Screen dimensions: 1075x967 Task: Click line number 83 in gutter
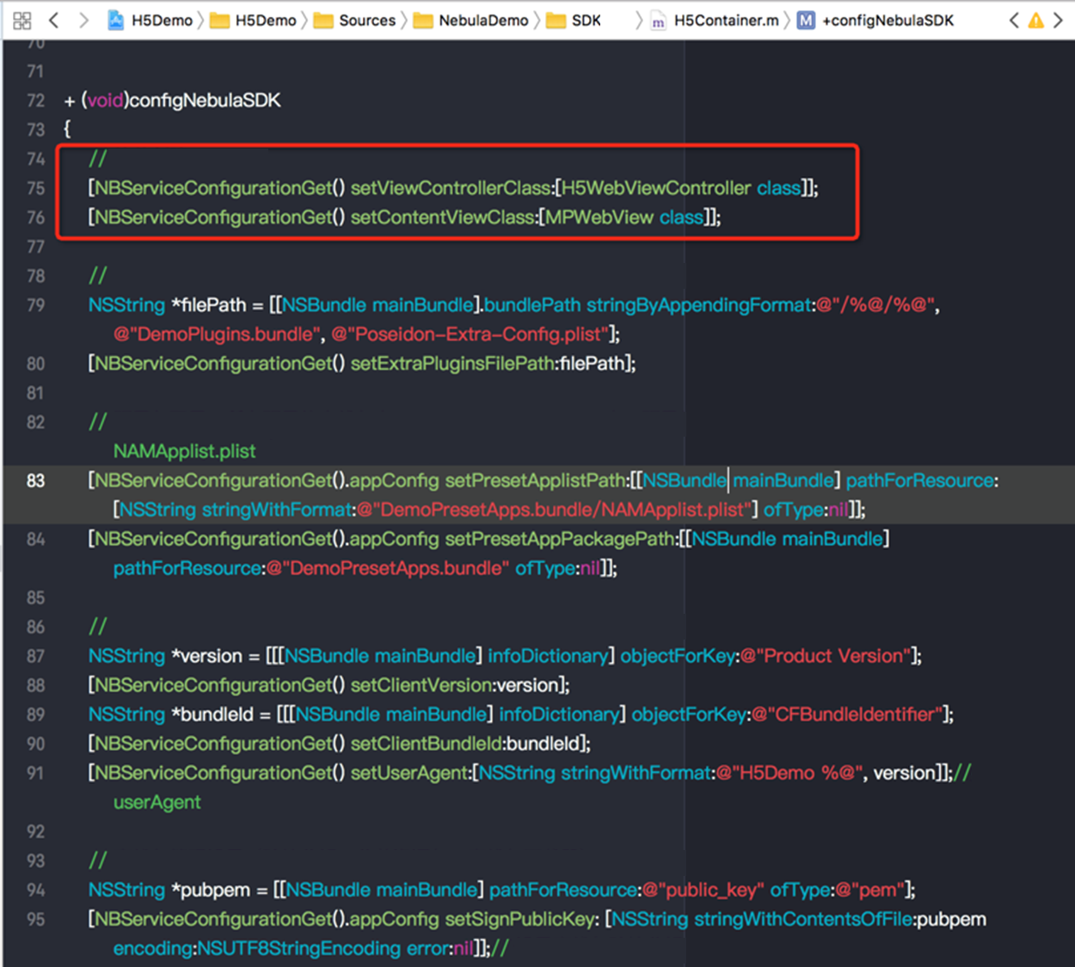tap(35, 480)
